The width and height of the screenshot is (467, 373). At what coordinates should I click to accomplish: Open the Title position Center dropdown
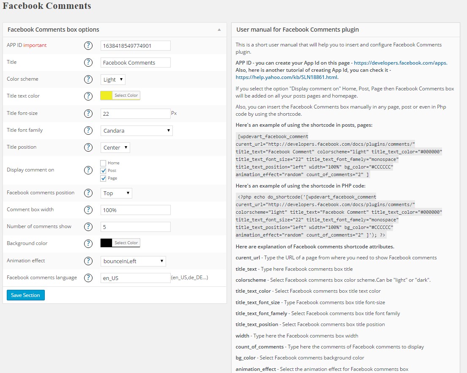[x=115, y=147]
